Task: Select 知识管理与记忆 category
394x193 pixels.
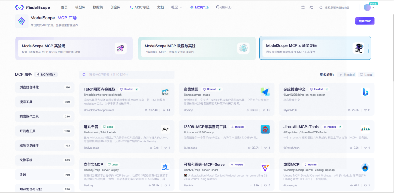Action: tap(45, 189)
